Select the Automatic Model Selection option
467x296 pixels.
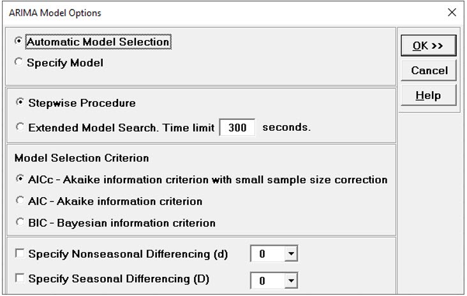[x=19, y=42]
